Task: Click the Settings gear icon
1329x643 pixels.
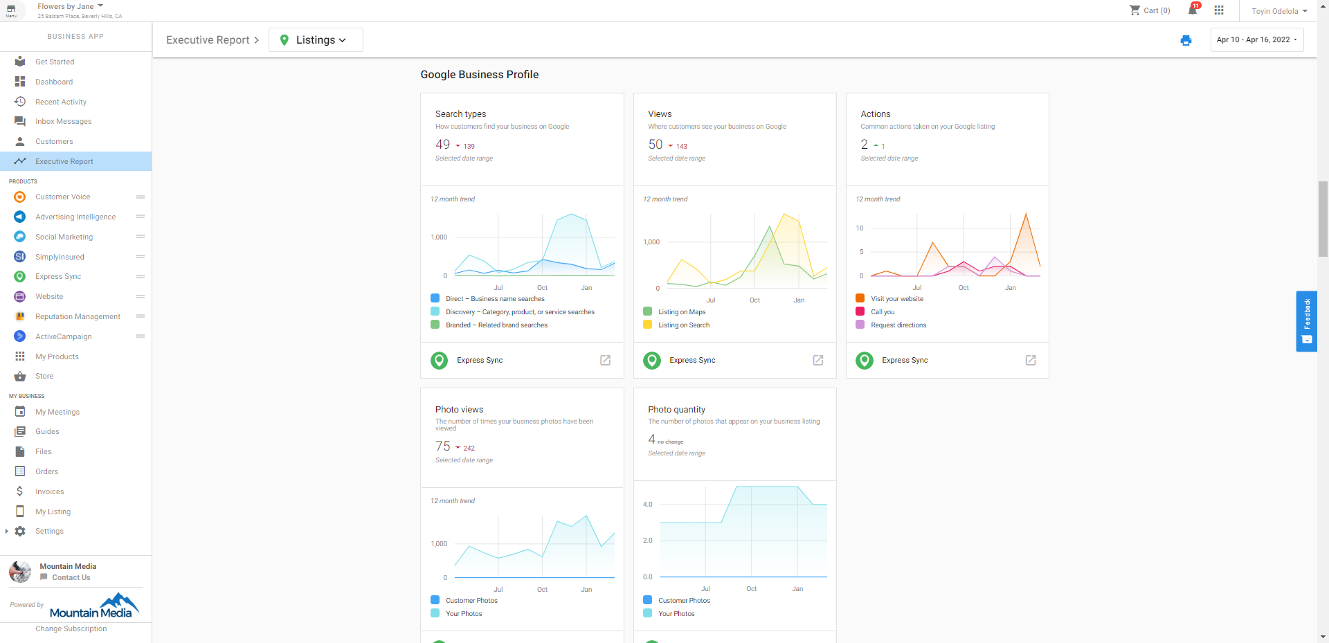Action: pyautogui.click(x=20, y=532)
